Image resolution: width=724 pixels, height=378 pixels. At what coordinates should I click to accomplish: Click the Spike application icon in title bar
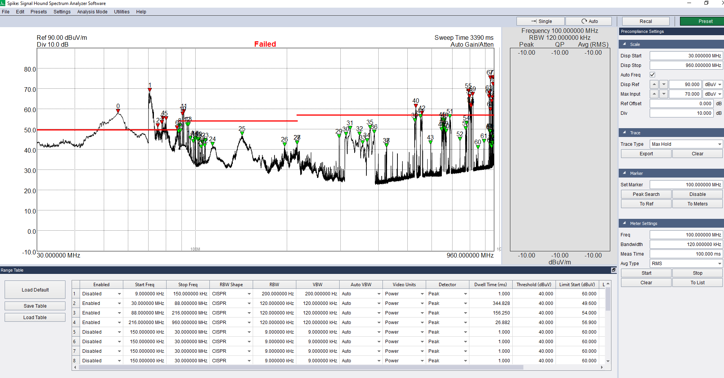pos(3,3)
